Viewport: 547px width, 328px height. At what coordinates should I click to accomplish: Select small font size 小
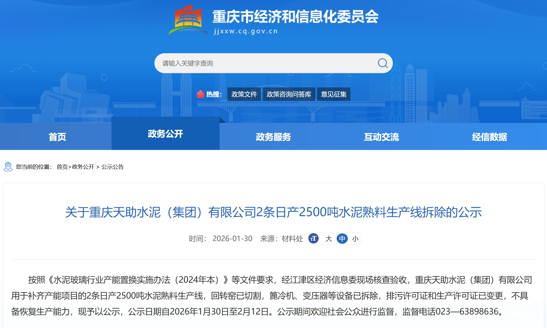355,239
